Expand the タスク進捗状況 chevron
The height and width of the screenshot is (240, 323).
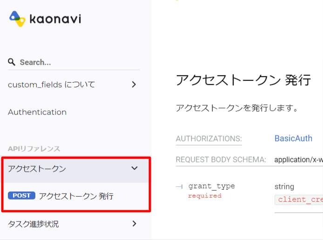tap(135, 224)
